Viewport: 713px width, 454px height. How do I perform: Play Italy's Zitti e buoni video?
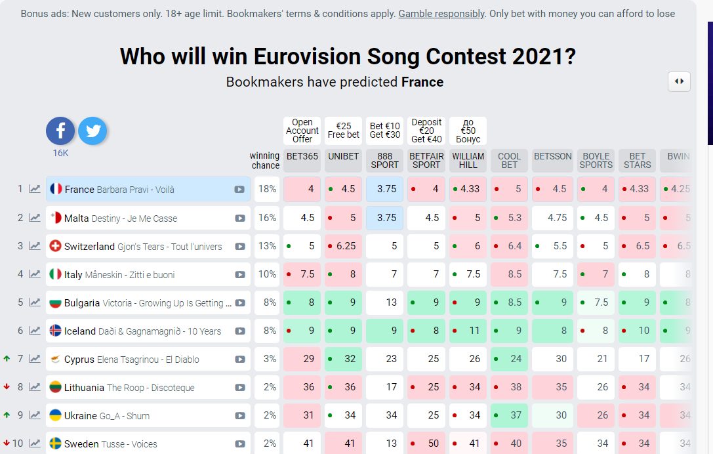point(240,275)
